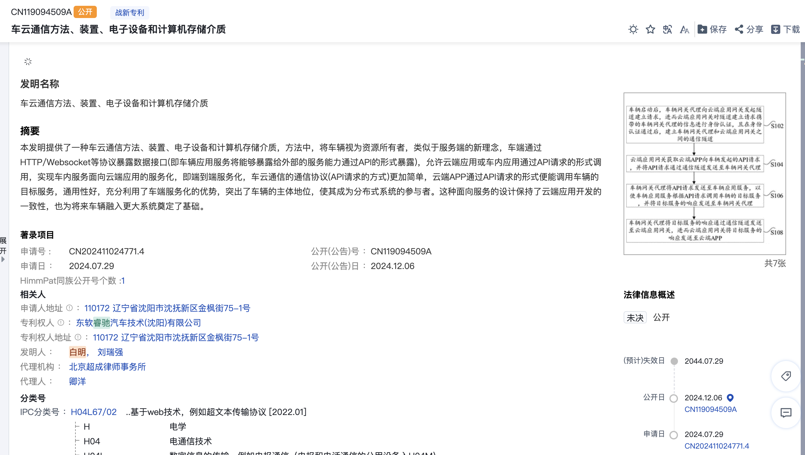
Task: Save patent with 保存 button
Action: pos(712,29)
